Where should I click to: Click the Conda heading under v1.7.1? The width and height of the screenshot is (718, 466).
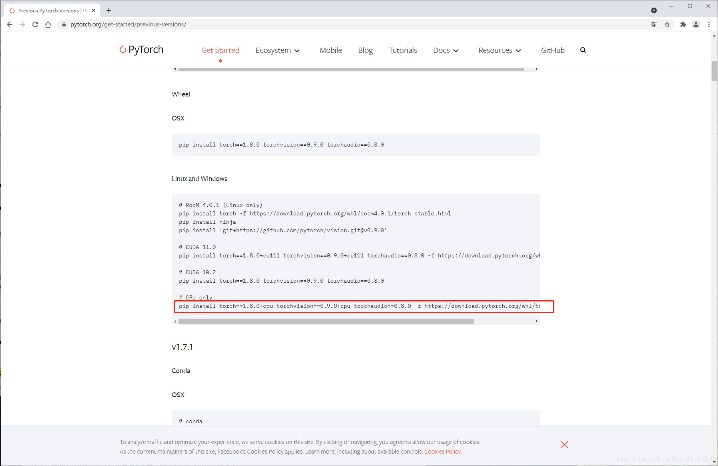click(181, 371)
